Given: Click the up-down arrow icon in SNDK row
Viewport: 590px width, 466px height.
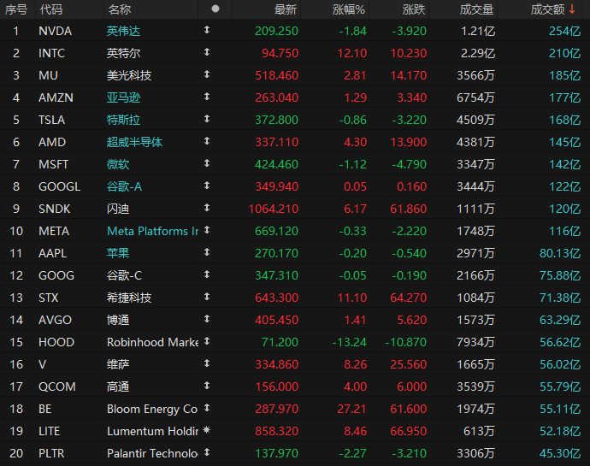Looking at the screenshot, I should click(207, 208).
